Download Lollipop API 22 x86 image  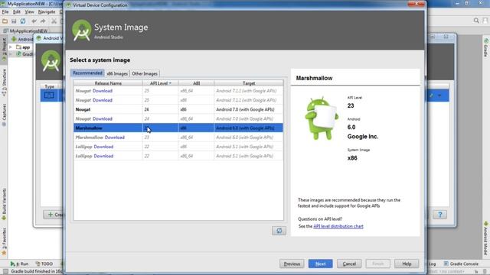103,147
